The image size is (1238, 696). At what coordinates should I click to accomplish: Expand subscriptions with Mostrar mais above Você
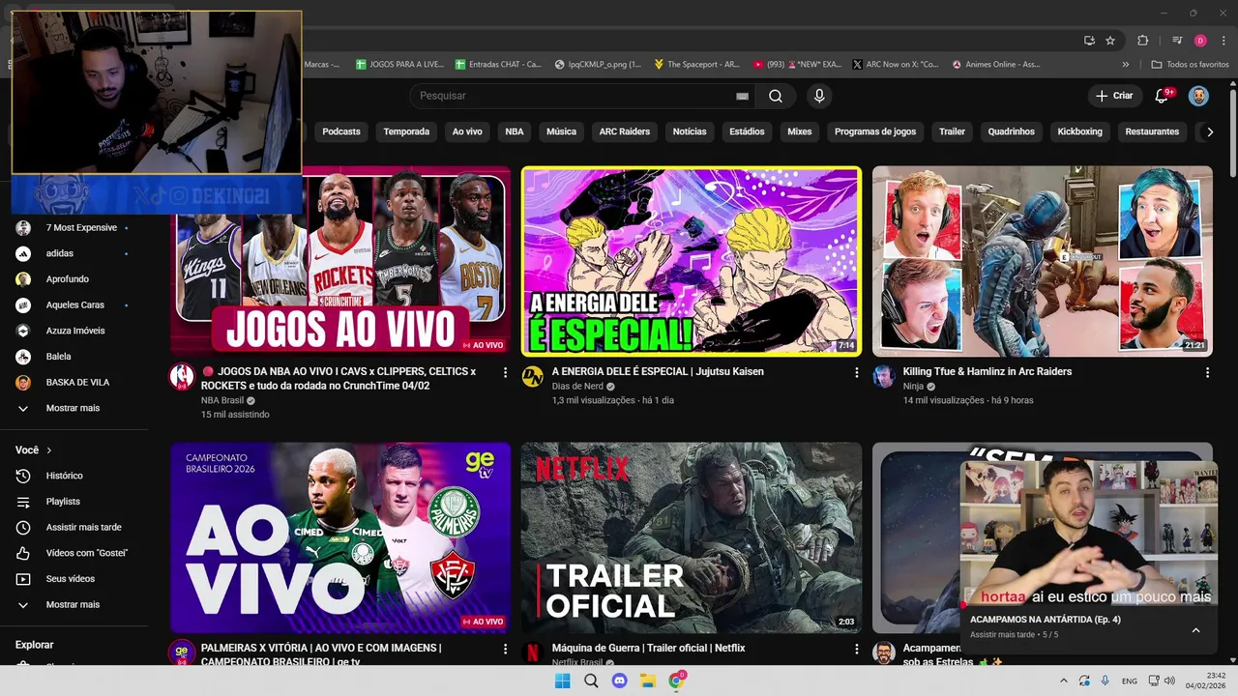pos(74,408)
